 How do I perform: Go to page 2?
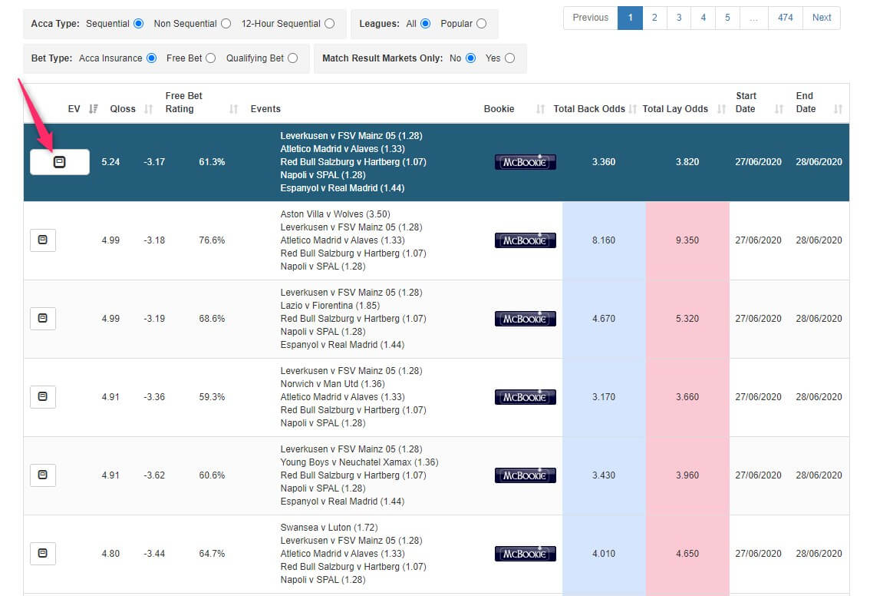tap(654, 18)
